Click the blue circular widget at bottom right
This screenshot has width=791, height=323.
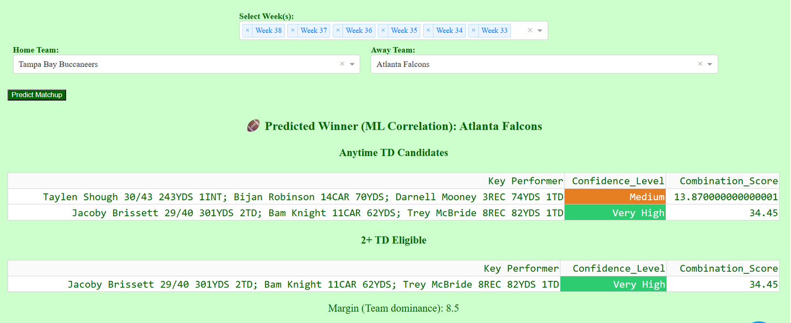pyautogui.click(x=759, y=320)
